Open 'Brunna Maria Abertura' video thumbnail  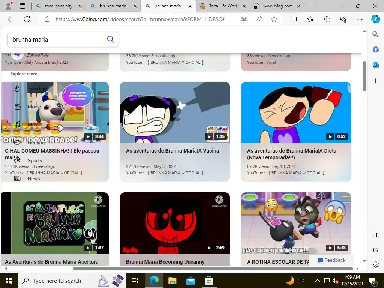[x=55, y=223]
